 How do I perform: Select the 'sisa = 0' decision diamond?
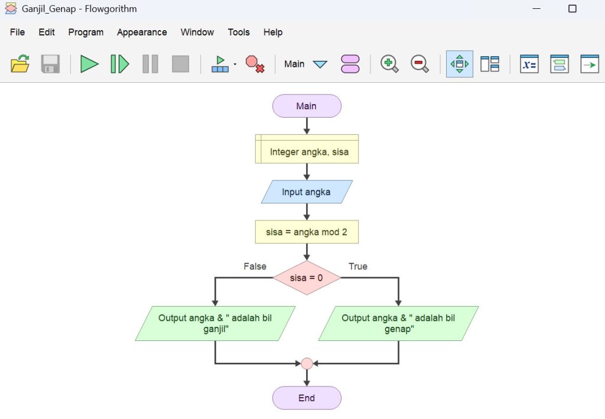pos(307,277)
